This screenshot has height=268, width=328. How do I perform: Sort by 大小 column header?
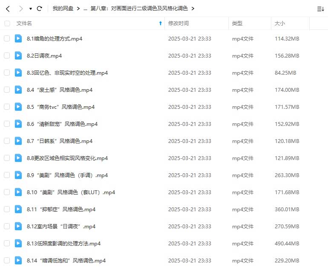pos(280,23)
